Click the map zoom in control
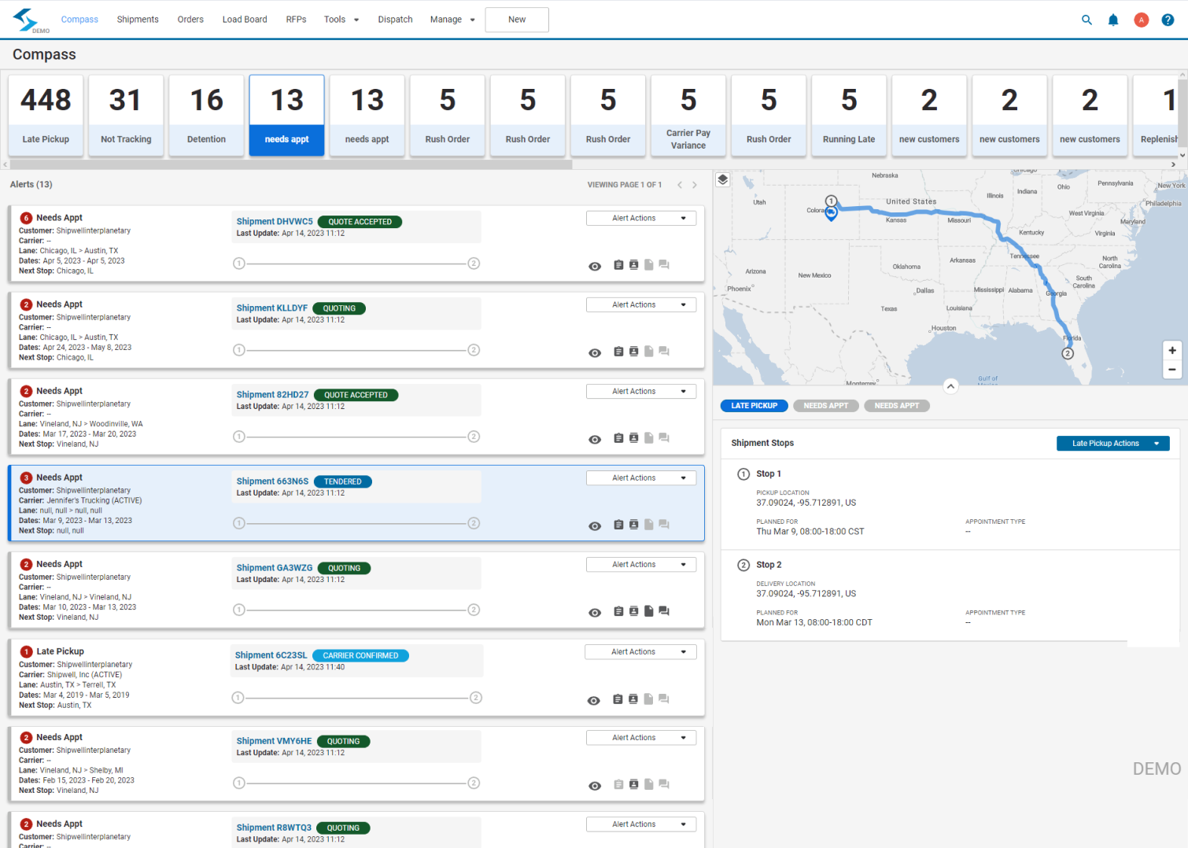The image size is (1188, 848). pos(1172,351)
